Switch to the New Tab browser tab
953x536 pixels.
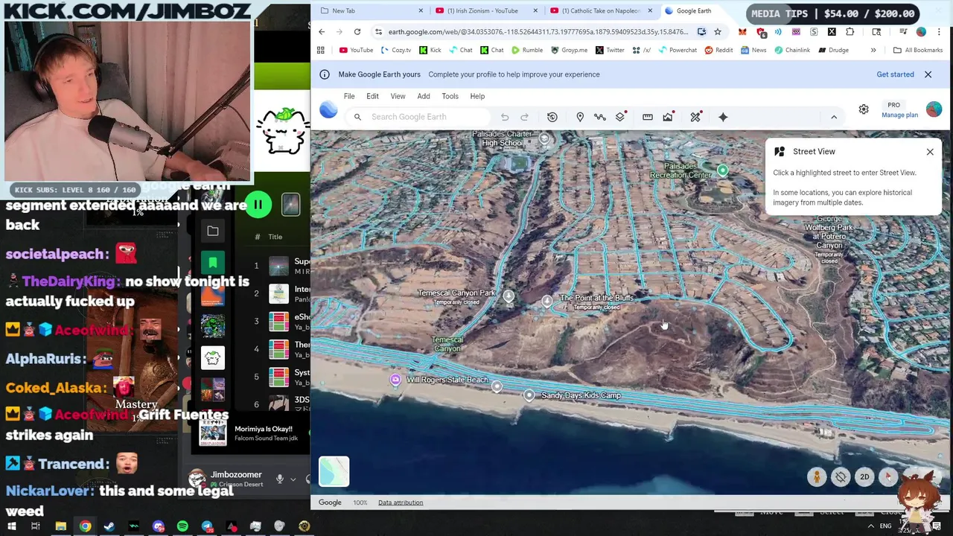(x=370, y=11)
